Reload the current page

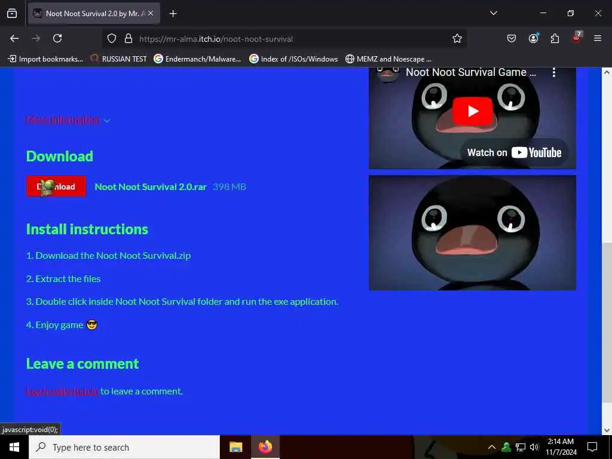tap(57, 38)
